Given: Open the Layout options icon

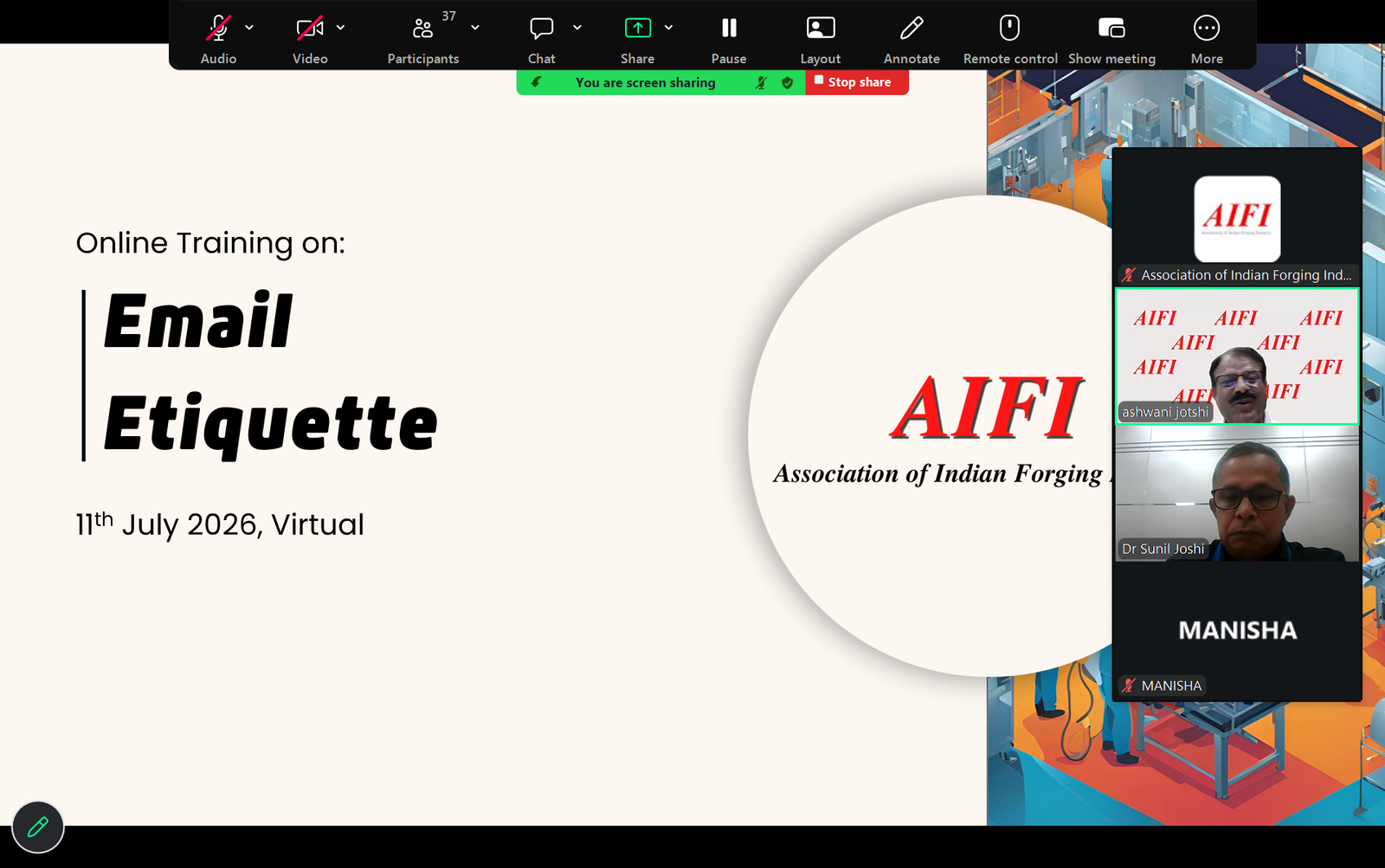Looking at the screenshot, I should coord(821,29).
